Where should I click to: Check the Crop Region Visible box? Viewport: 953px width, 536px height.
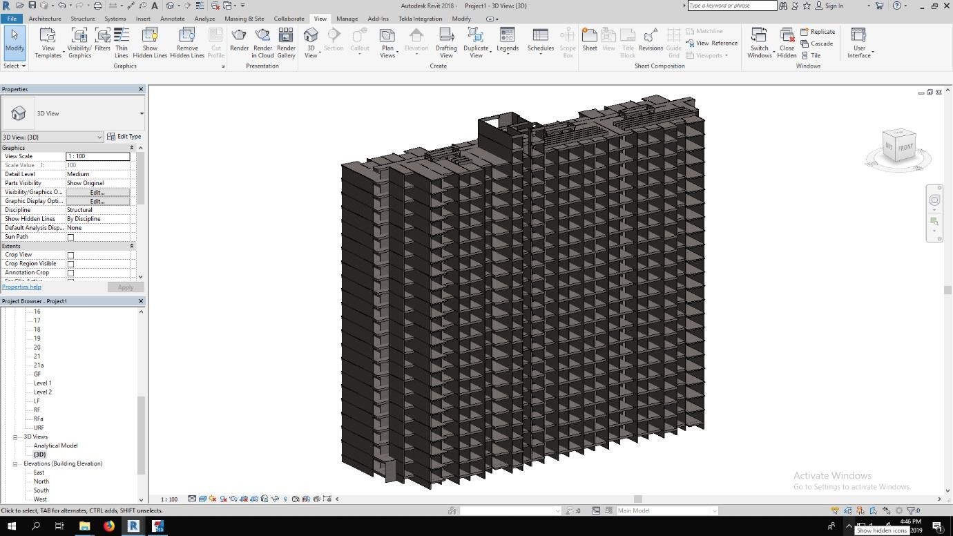coord(70,265)
